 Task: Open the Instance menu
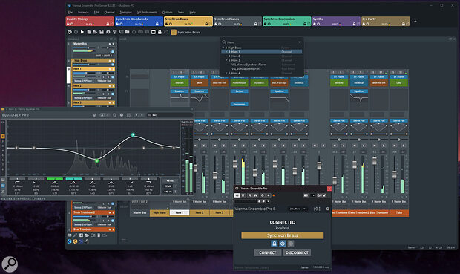(x=83, y=12)
